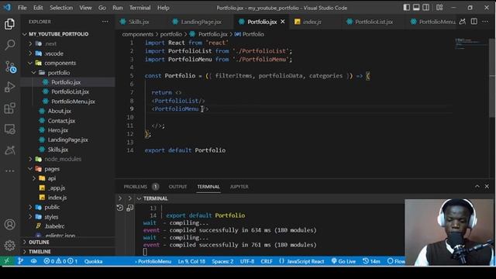Viewport: 496px width, 279px height.
Task: Open the Extensions view
Action: 9,108
